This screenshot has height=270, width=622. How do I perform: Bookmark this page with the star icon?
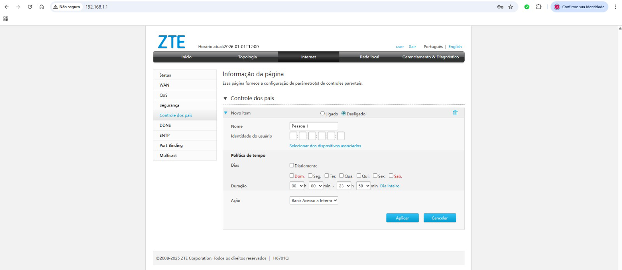pyautogui.click(x=510, y=7)
